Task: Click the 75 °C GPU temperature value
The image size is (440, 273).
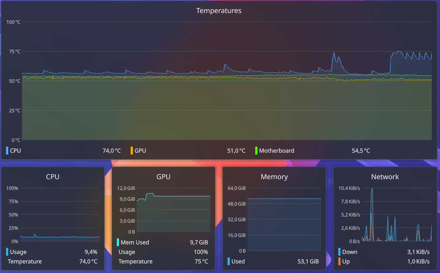Action: 202,261
